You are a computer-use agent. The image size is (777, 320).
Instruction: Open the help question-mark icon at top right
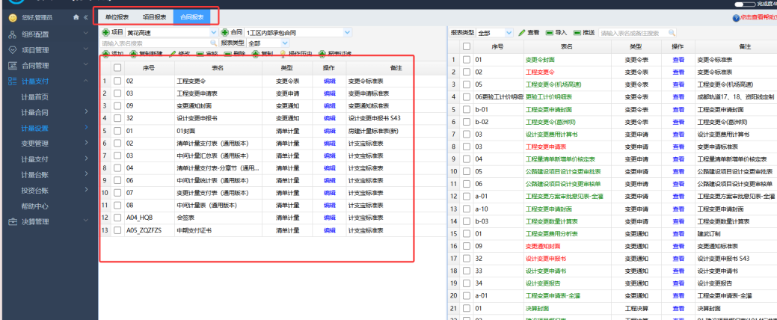736,17
